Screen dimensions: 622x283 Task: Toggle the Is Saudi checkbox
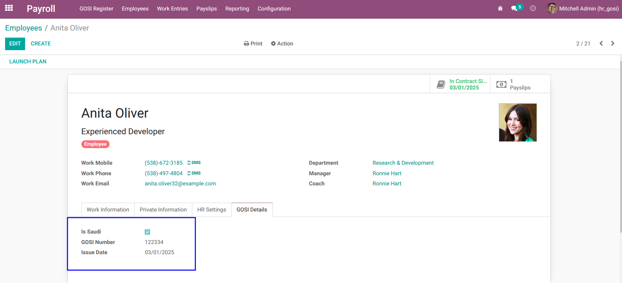click(147, 232)
